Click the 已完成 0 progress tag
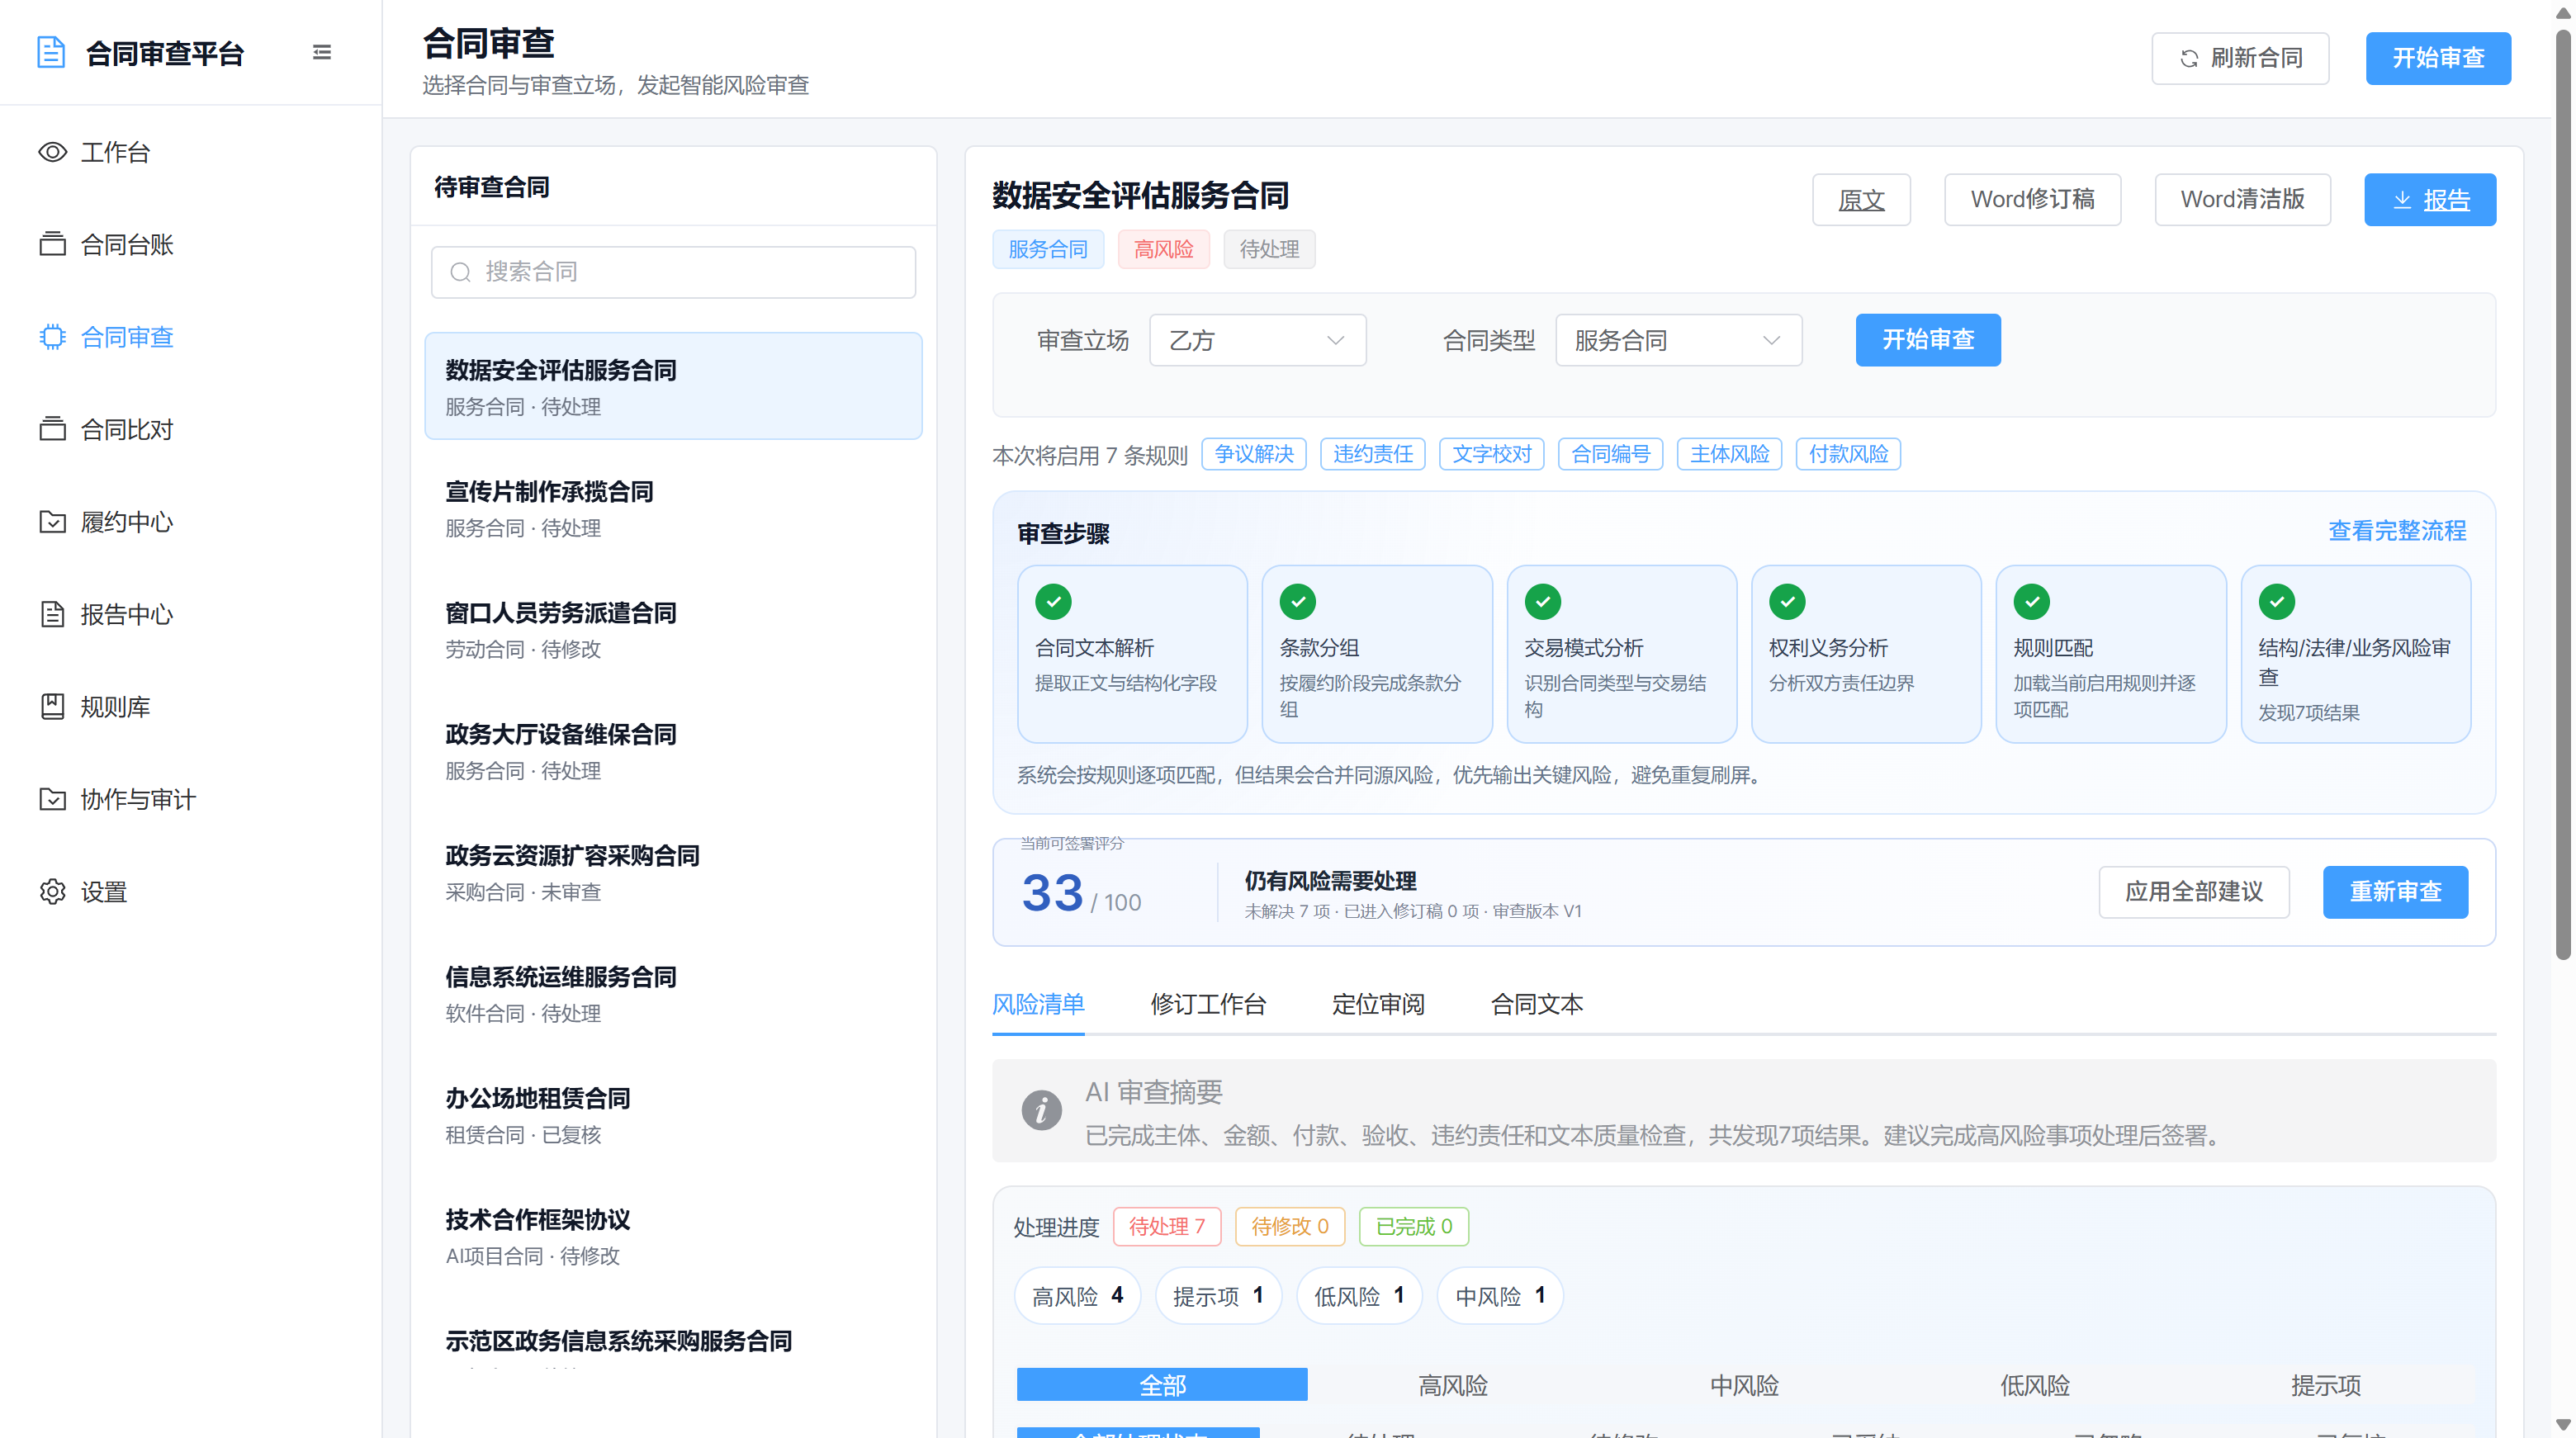The width and height of the screenshot is (2576, 1438). point(1413,1226)
